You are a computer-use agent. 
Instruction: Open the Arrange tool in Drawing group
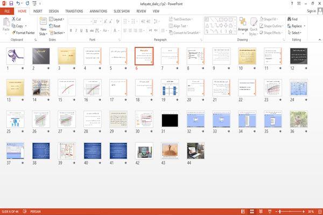coord(243,26)
